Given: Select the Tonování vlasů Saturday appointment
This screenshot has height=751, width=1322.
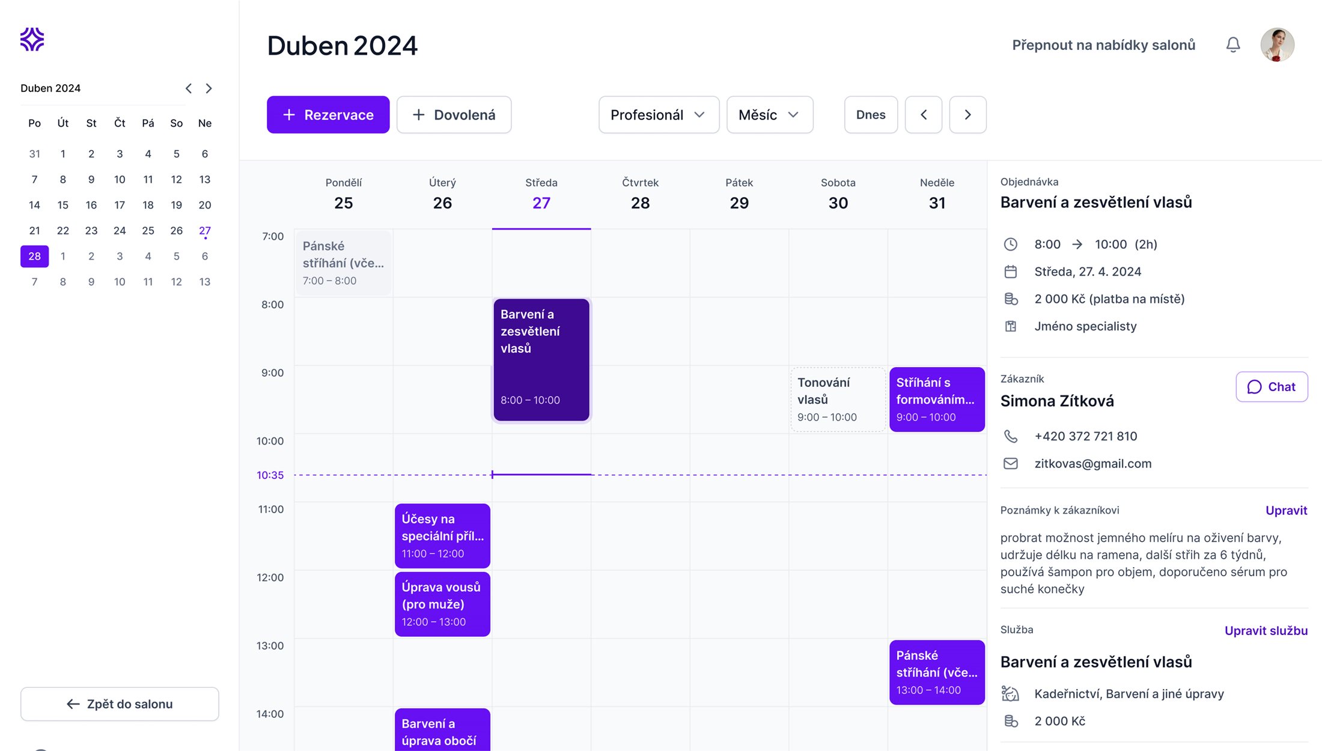Looking at the screenshot, I should coord(838,400).
